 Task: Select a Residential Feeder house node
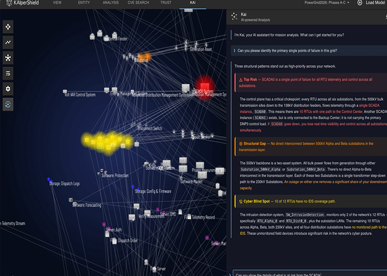(100, 33)
